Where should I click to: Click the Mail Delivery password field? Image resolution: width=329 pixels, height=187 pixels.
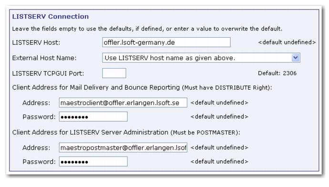coord(93,117)
